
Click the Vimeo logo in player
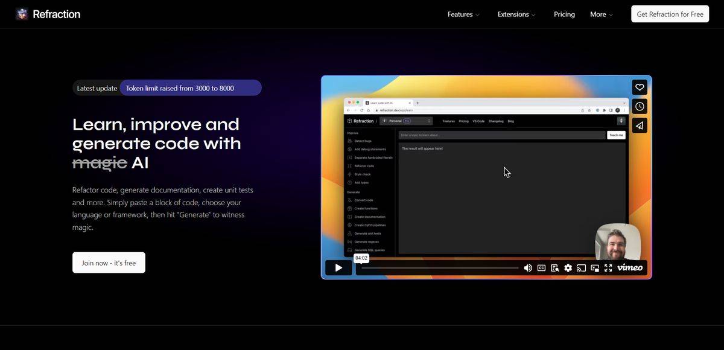(x=630, y=268)
